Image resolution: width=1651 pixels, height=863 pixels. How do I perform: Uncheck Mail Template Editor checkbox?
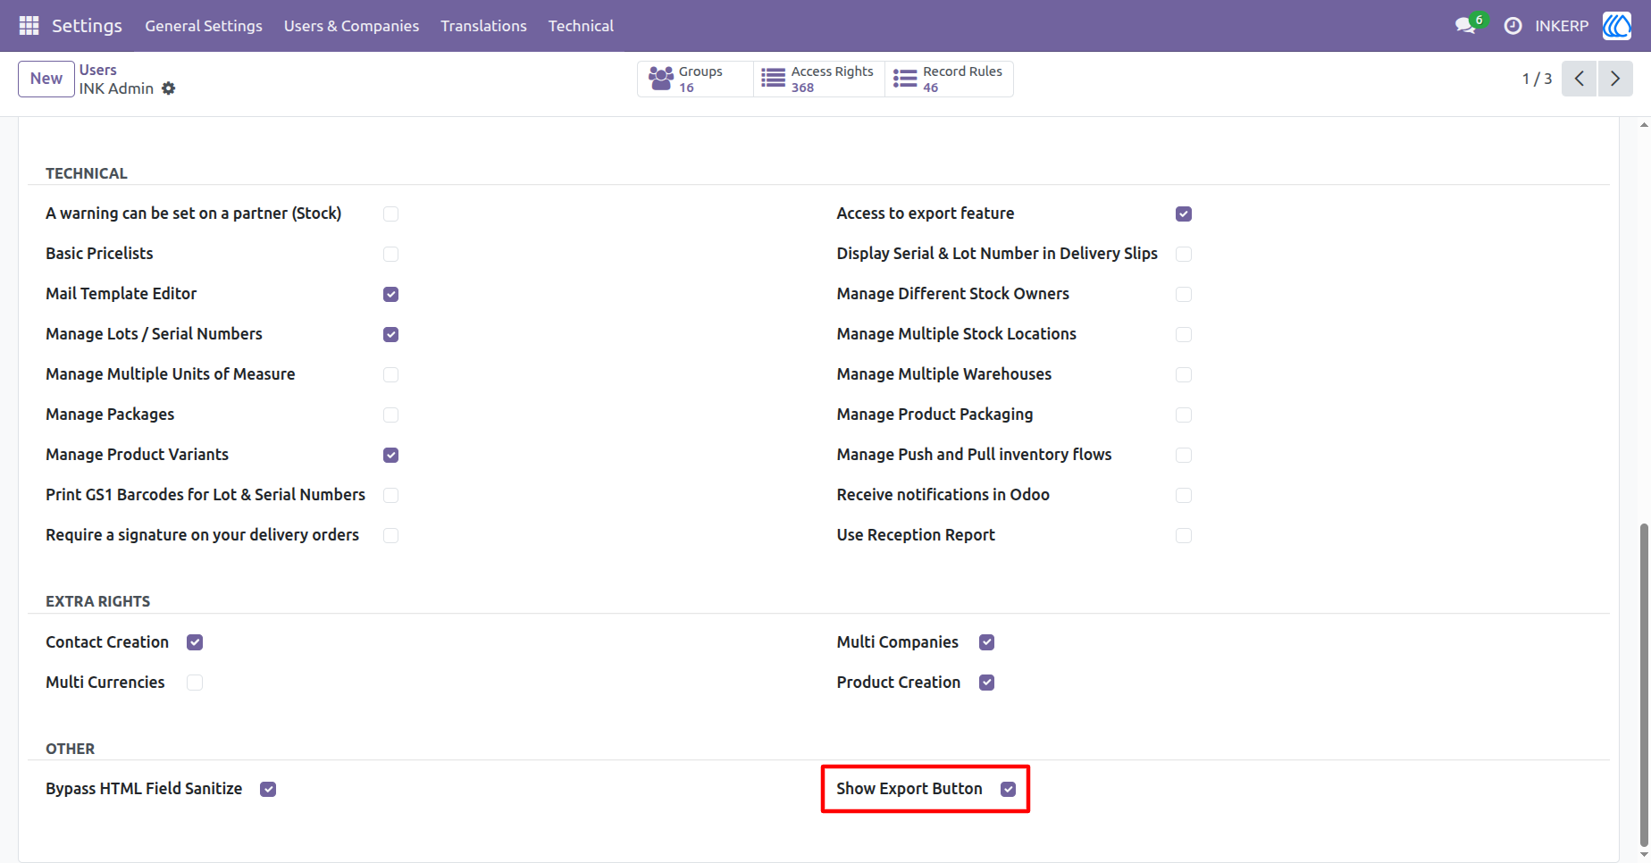390,294
